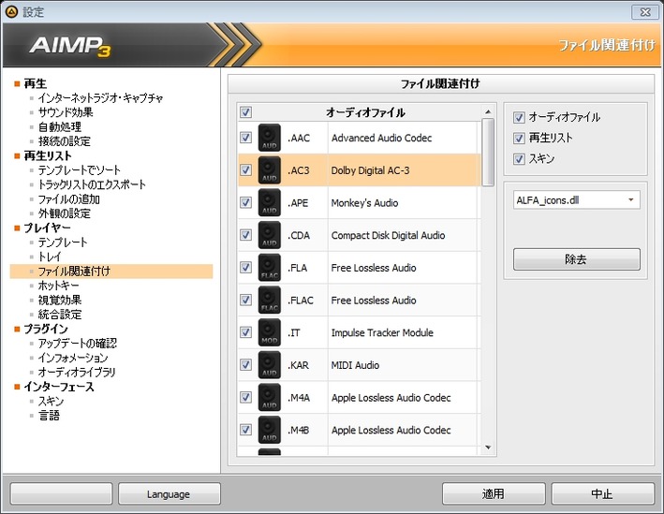Select 'Compact Disk Digital Audio' text
This screenshot has width=664, height=514.
coord(388,235)
